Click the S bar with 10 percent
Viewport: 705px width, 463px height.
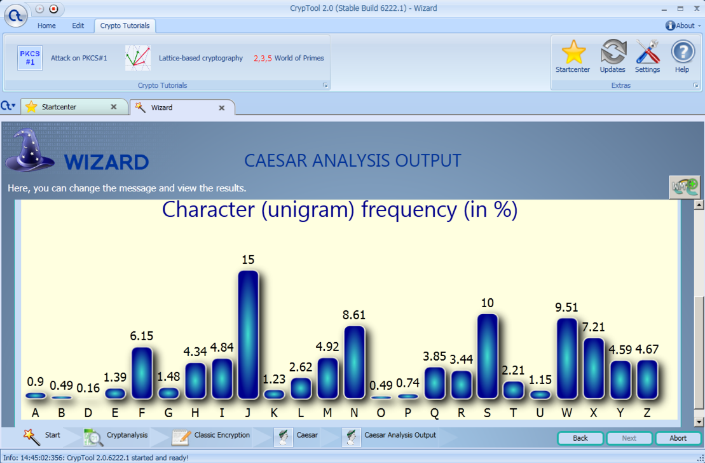(x=488, y=356)
